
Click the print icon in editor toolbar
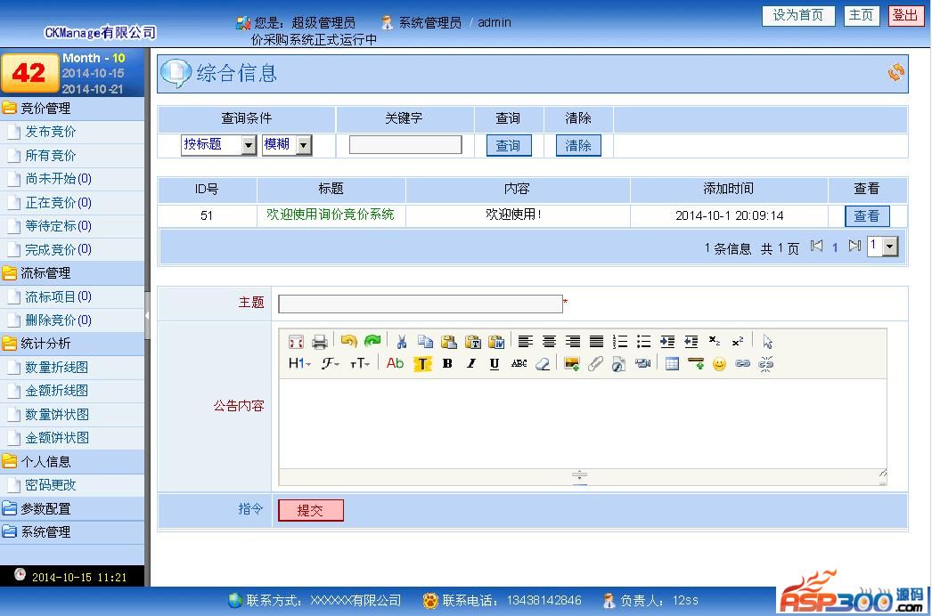(320, 342)
